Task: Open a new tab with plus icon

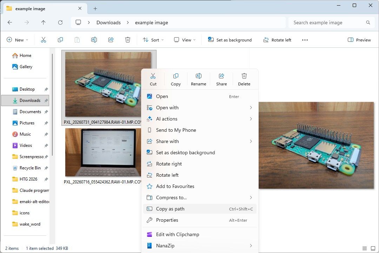Action: pos(95,9)
